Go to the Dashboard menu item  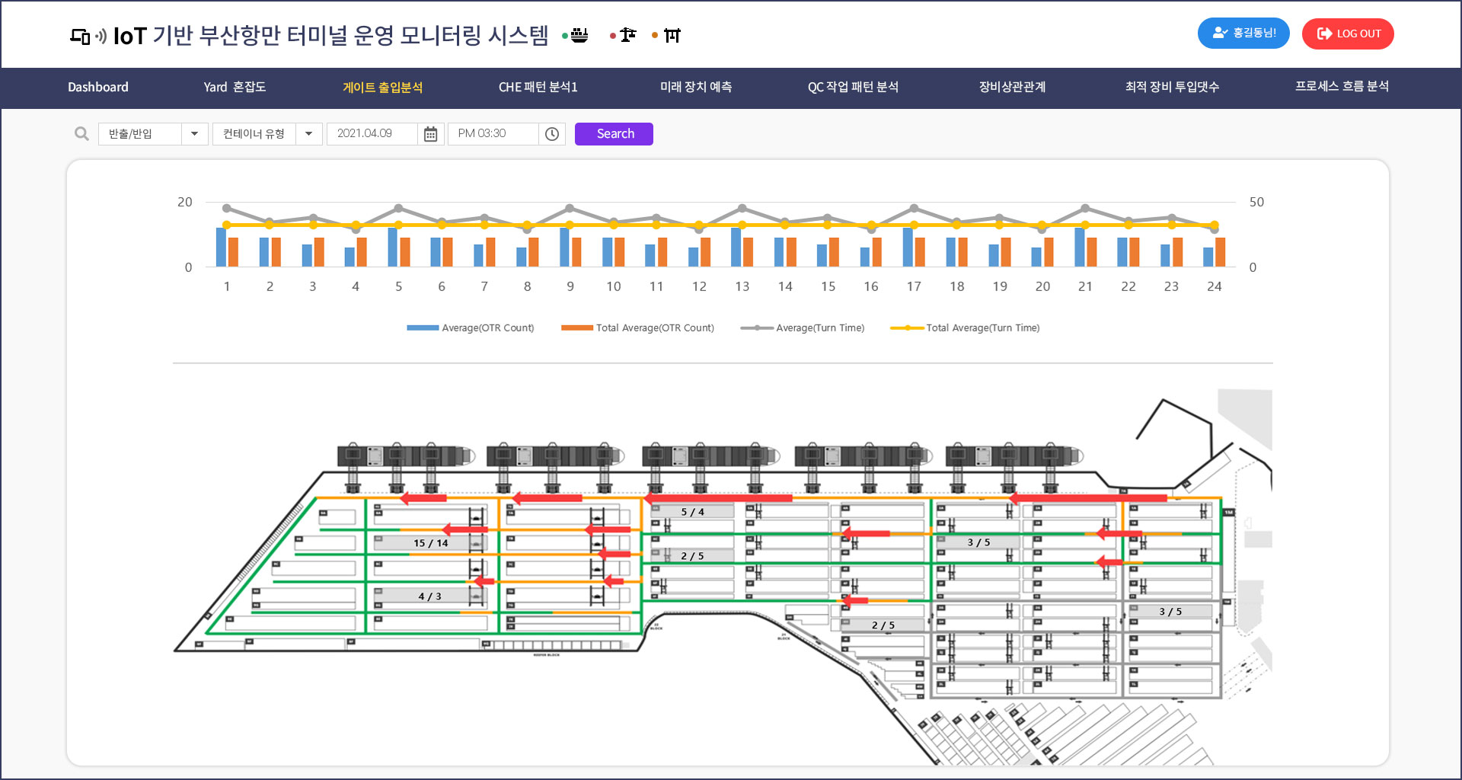[x=98, y=88]
